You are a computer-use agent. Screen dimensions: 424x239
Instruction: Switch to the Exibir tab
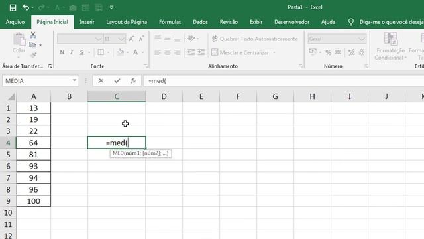point(256,22)
